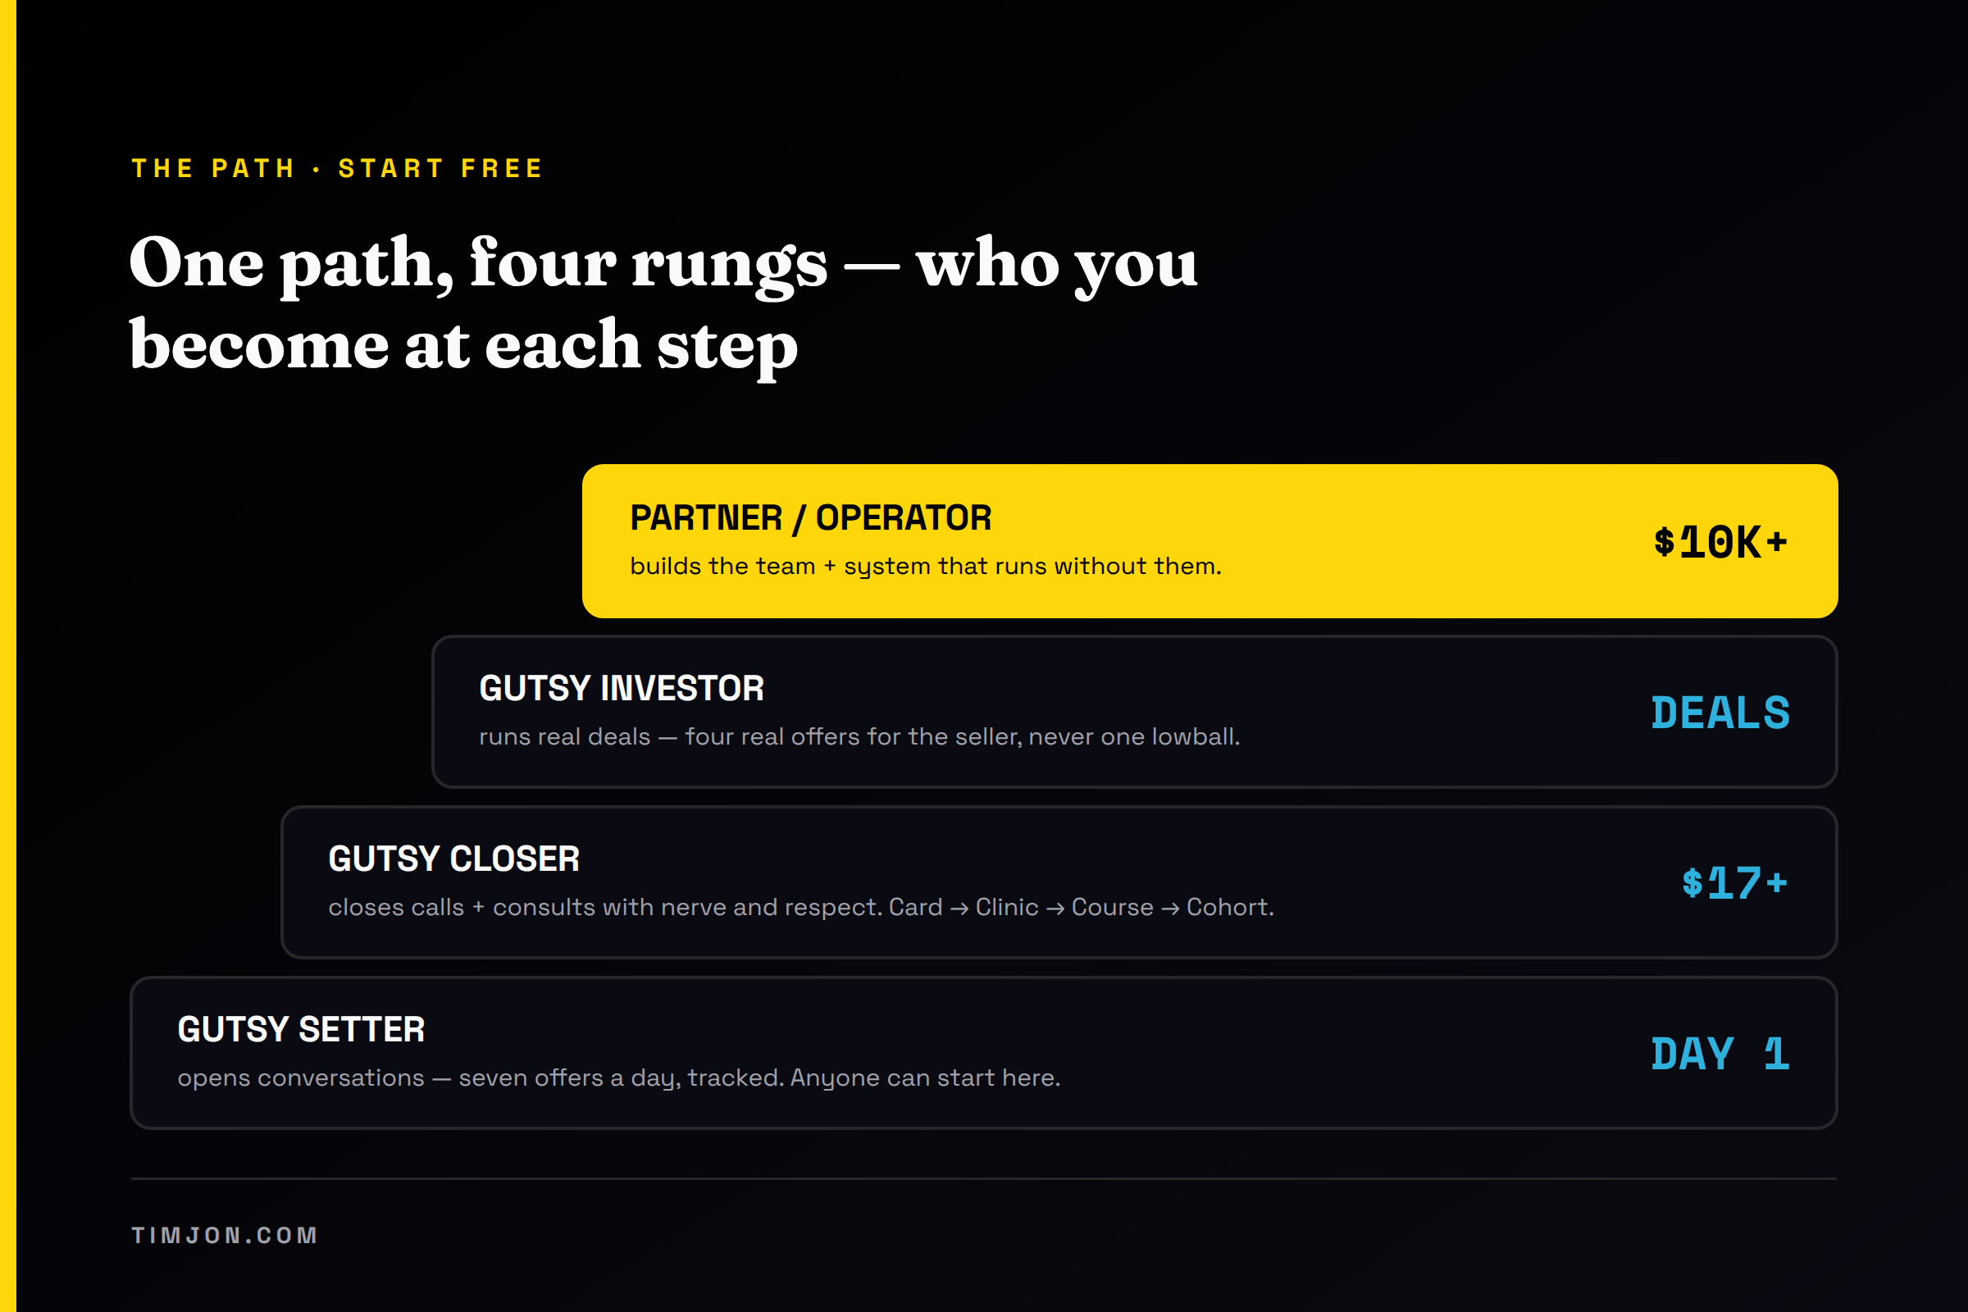Select the Gutsy Closer card title
The image size is (1968, 1312).
(453, 859)
